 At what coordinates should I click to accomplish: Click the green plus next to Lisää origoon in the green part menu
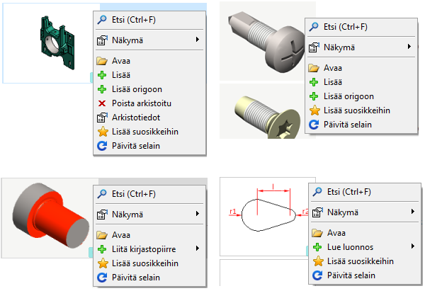point(101,89)
